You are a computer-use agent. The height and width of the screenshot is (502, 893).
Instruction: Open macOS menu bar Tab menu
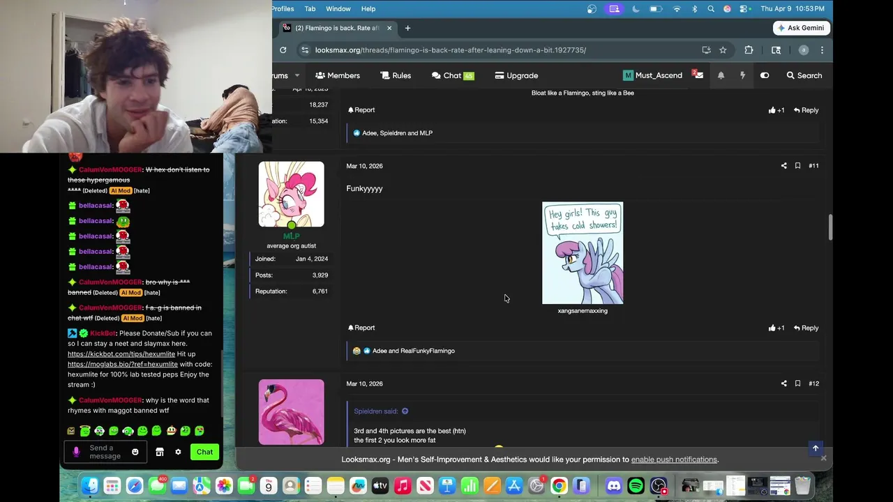click(x=310, y=8)
